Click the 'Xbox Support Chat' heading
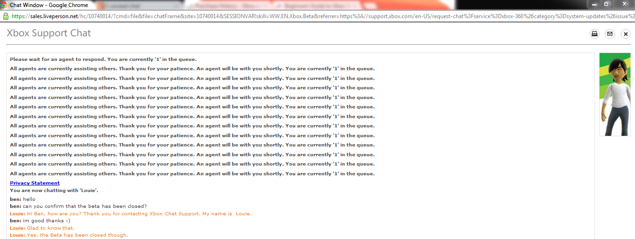The height and width of the screenshot is (239, 635). pos(49,33)
